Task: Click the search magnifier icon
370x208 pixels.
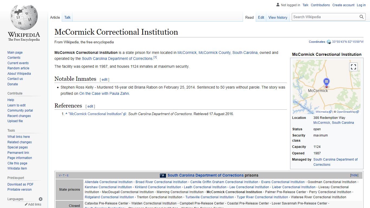Action: (x=362, y=17)
